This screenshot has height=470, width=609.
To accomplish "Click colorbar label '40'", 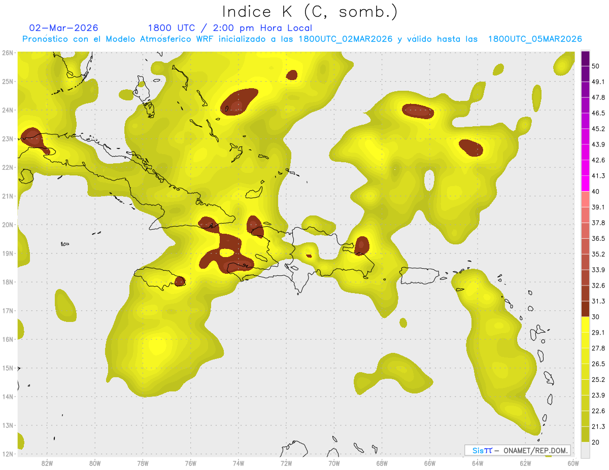I will (596, 191).
